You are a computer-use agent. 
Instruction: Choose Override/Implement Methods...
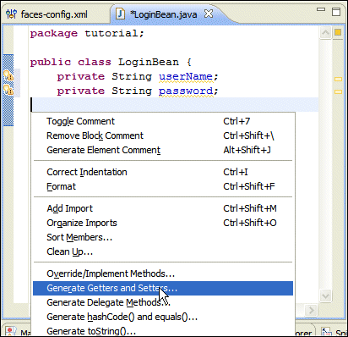click(x=163, y=273)
